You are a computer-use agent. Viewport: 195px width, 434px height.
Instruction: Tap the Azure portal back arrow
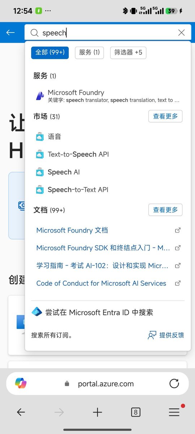[10, 33]
